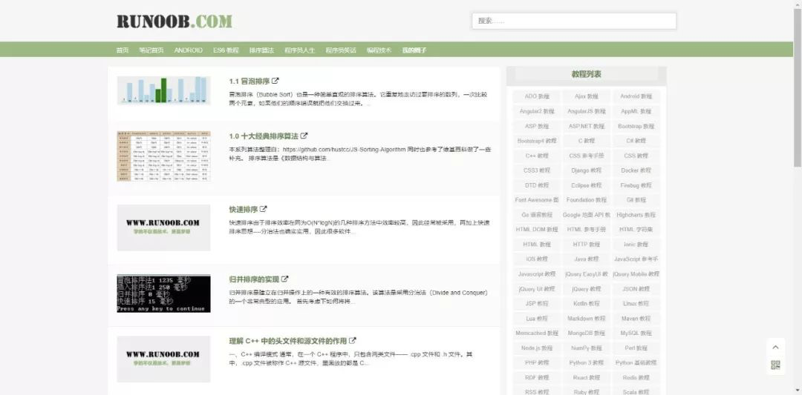The height and width of the screenshot is (395, 802).
Task: Open the 快速排序 article's WWW.RUNOOB.COM thumbnail
Action: 163,228
